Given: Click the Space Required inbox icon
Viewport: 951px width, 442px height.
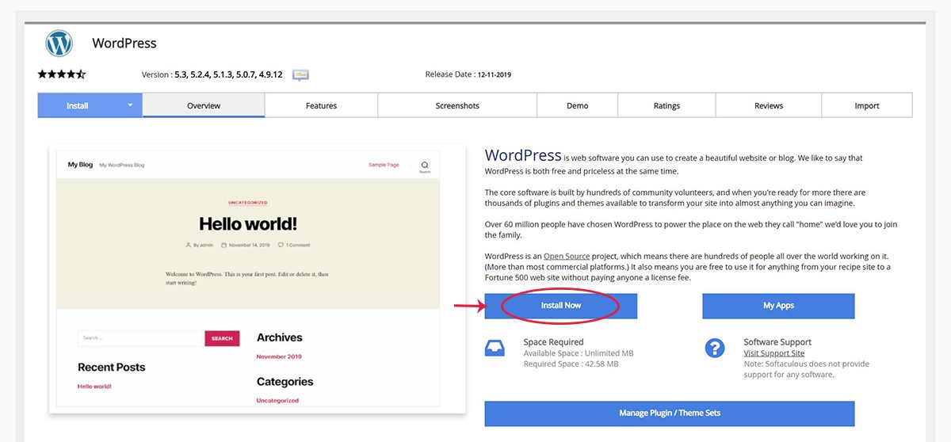Looking at the screenshot, I should (495, 347).
